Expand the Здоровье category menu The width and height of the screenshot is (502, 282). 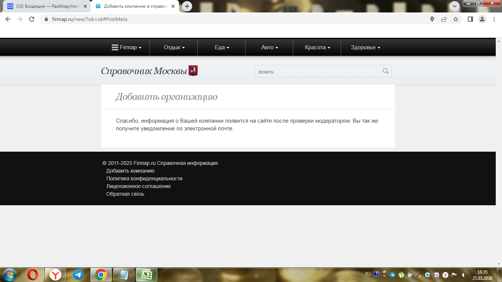(x=365, y=47)
